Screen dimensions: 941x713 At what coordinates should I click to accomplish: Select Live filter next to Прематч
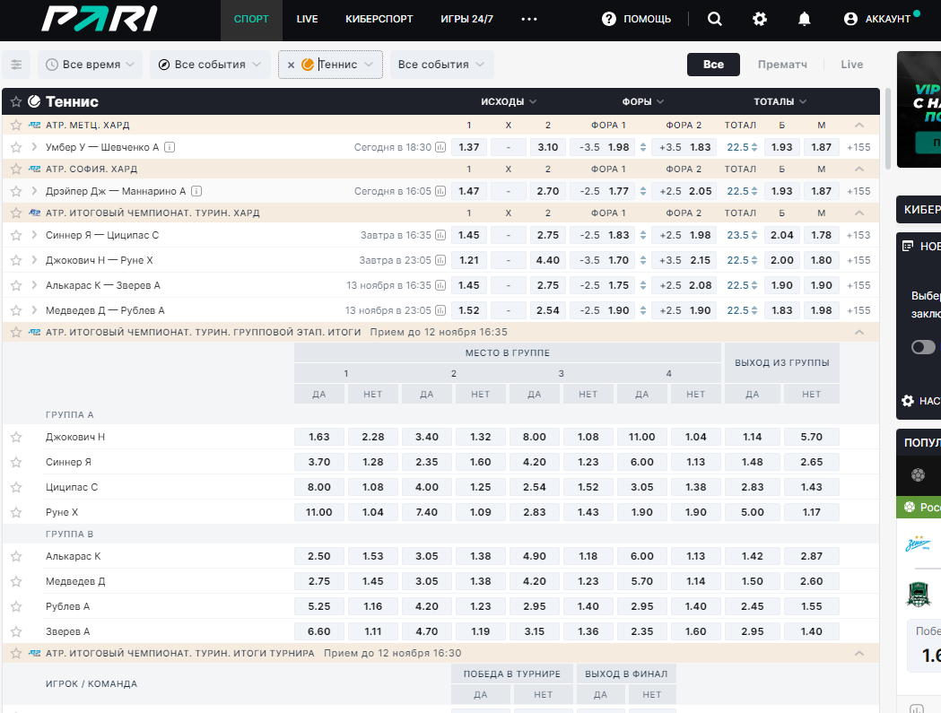pyautogui.click(x=851, y=65)
